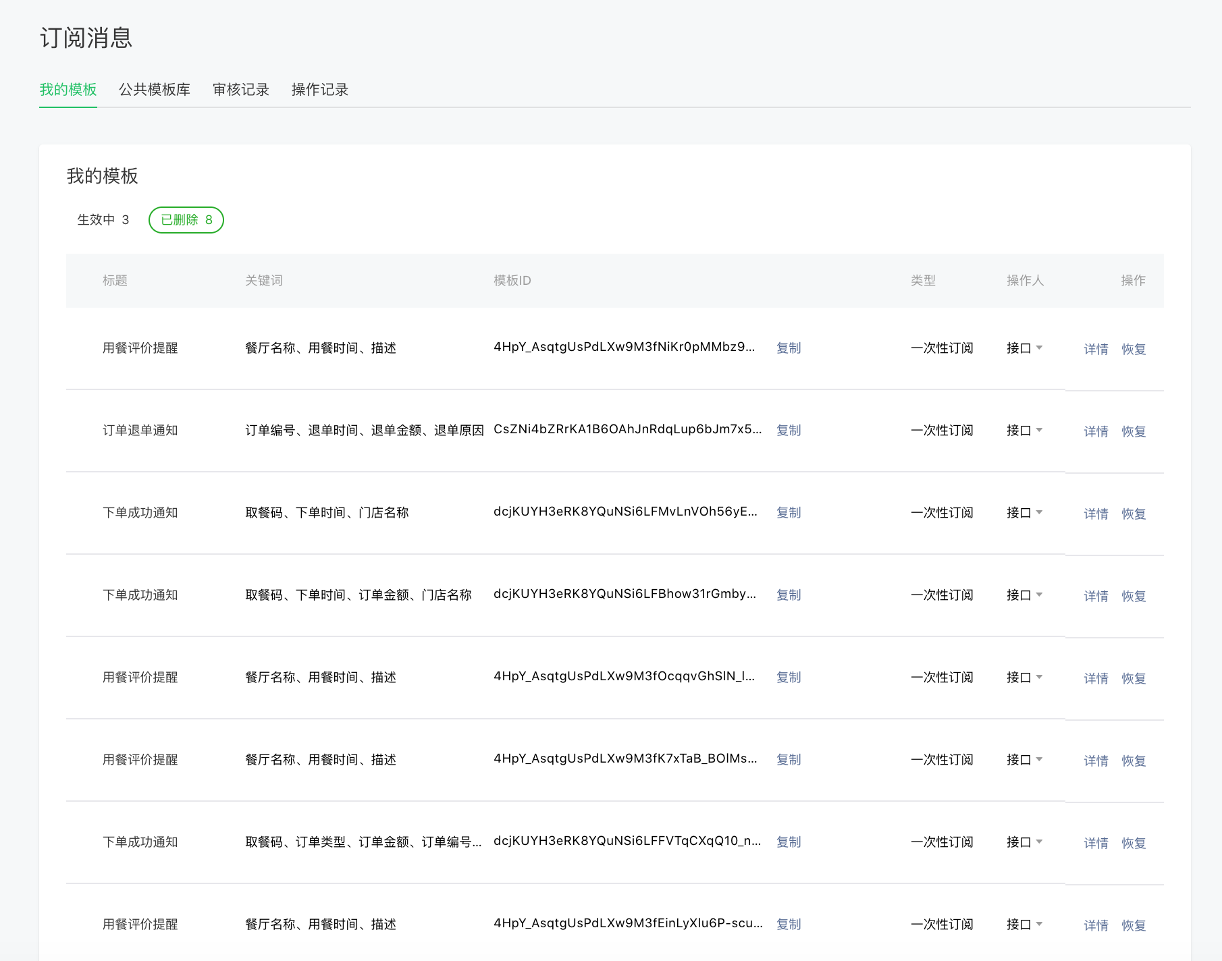This screenshot has width=1222, height=961.
Task: Click the 标题 column header
Action: [115, 281]
